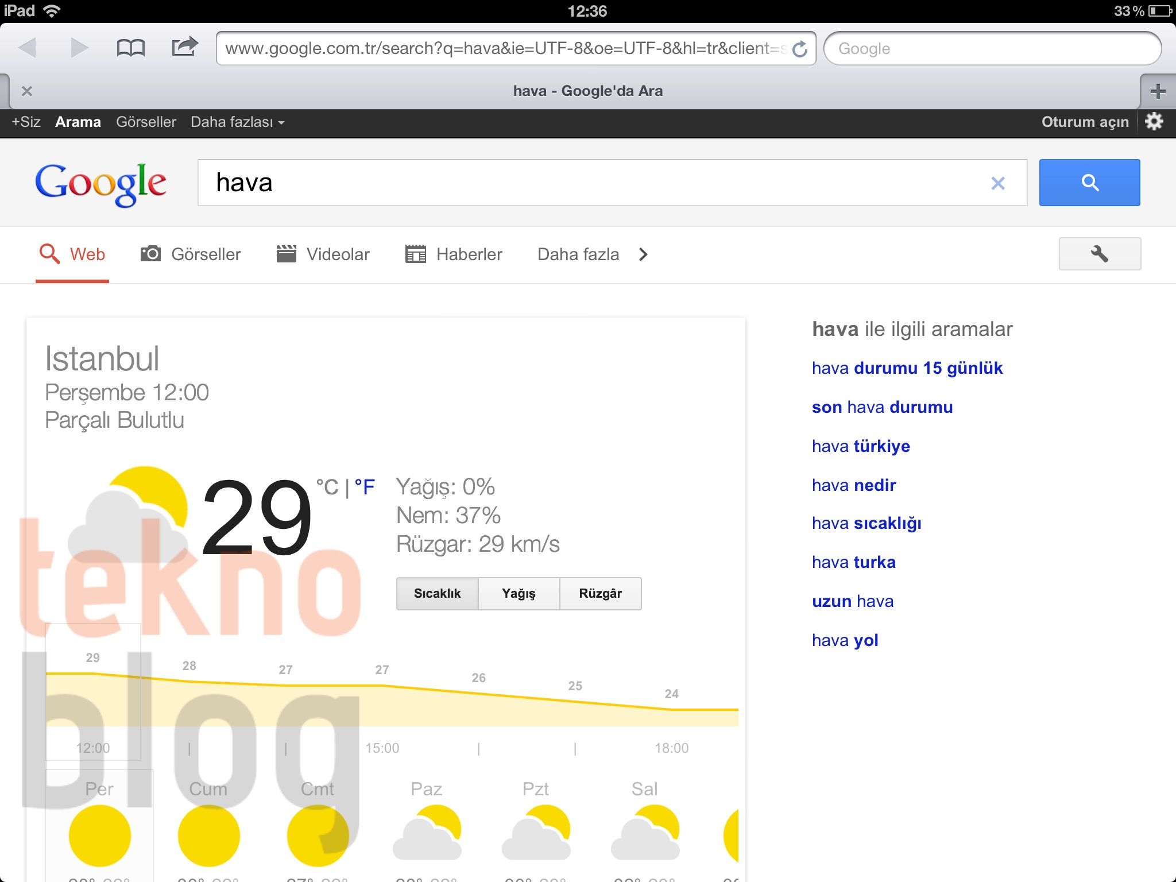Reload page with the refresh icon

pos(800,49)
